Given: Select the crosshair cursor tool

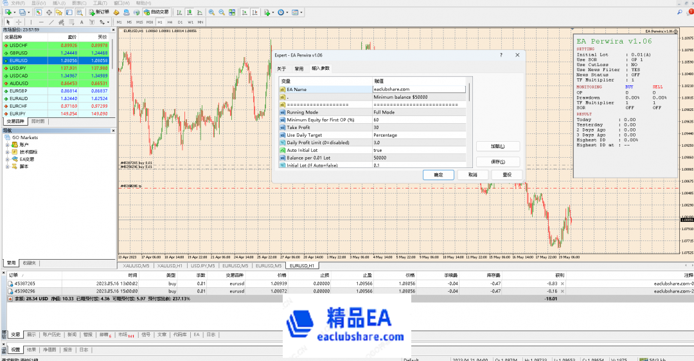Looking at the screenshot, I should click(17, 22).
